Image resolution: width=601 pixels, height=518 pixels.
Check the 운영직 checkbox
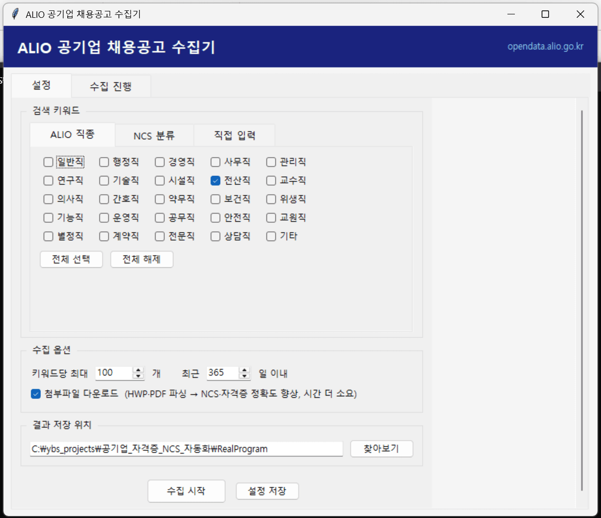[104, 218]
